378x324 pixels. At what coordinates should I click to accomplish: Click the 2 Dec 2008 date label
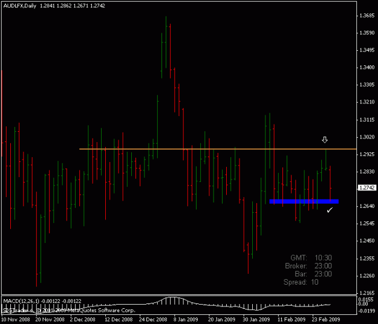(82, 320)
